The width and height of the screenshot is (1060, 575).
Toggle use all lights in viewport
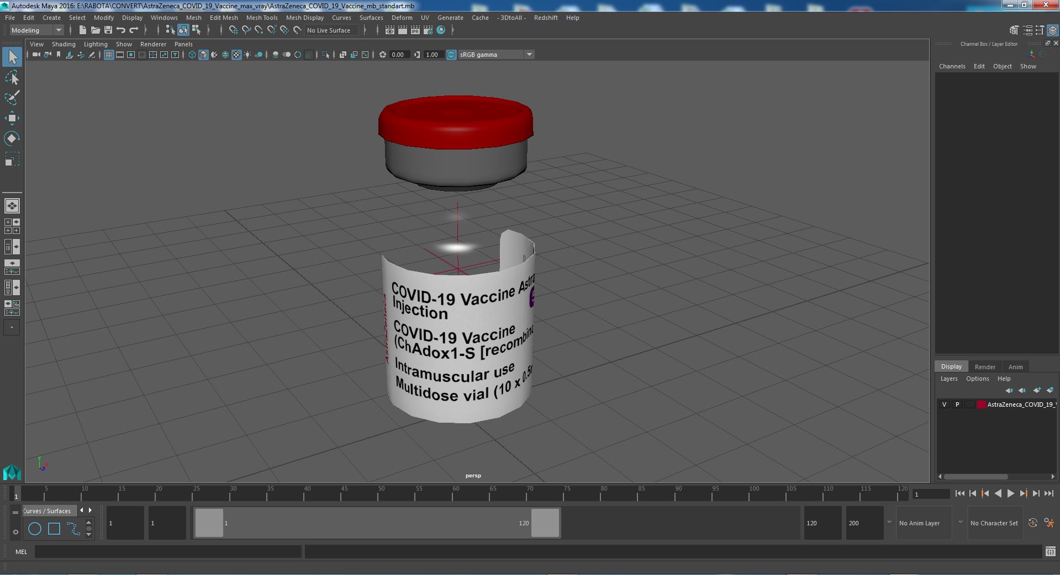[x=247, y=55]
